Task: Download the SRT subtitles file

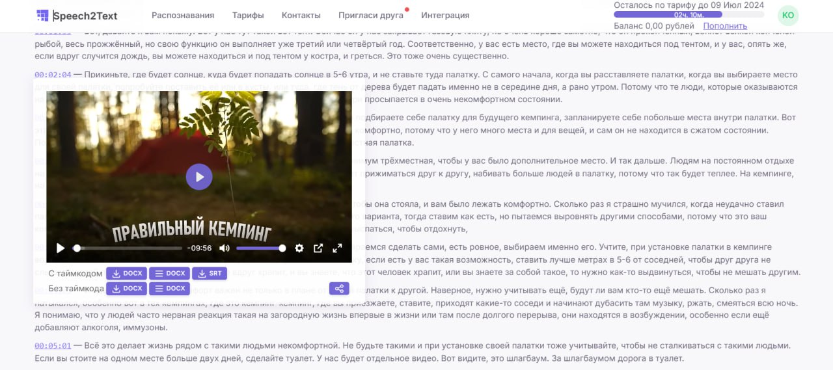Action: click(x=209, y=273)
